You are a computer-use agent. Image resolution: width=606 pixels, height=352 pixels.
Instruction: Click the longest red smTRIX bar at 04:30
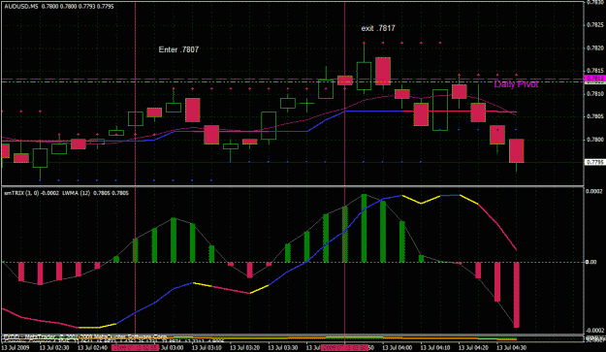click(517, 295)
